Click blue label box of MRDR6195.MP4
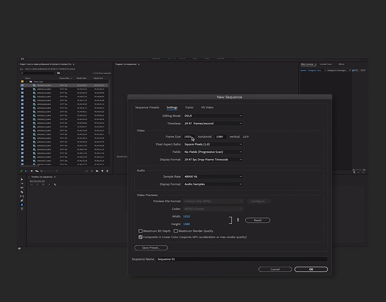 tap(22, 89)
